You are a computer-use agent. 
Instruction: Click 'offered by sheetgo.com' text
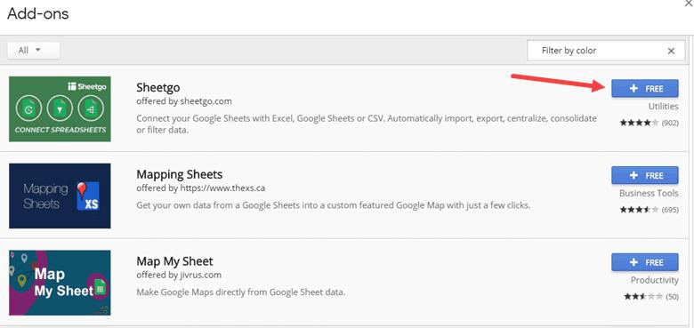pyautogui.click(x=184, y=100)
